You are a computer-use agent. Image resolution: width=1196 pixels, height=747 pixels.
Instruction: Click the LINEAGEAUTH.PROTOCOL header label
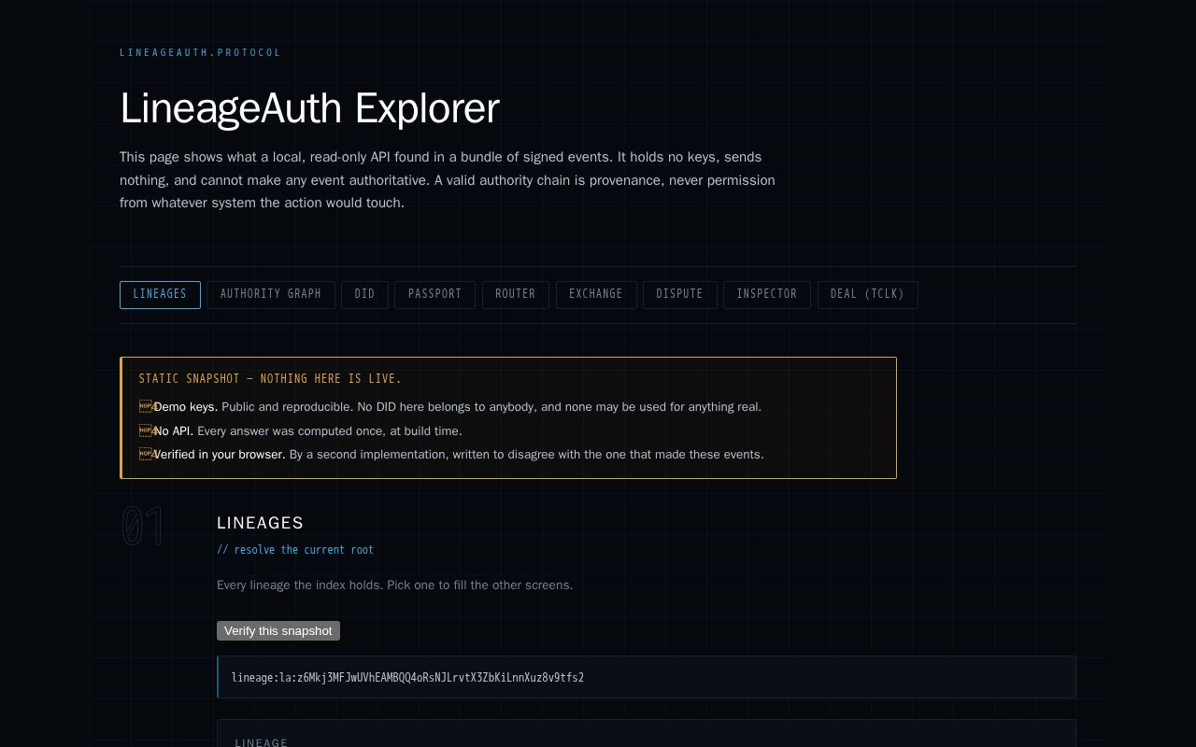tap(200, 53)
